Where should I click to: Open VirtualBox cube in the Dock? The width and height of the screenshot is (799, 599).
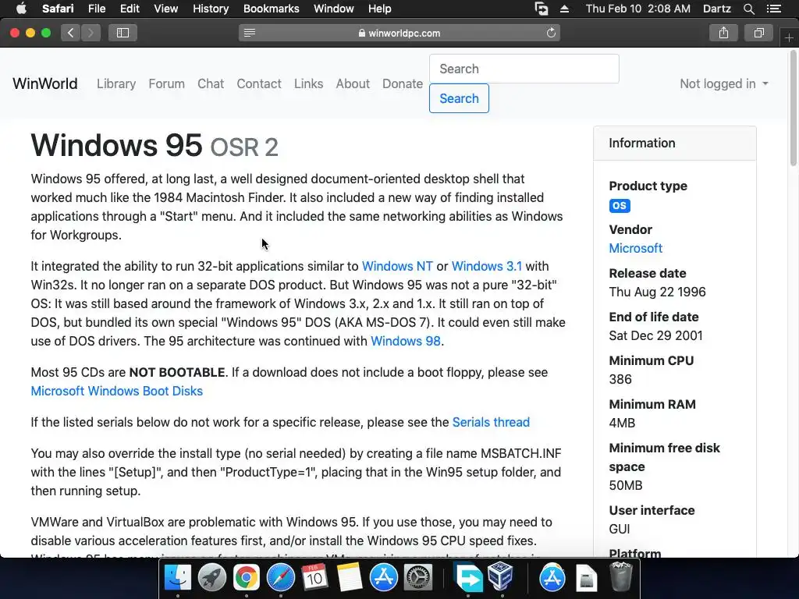pos(500,577)
